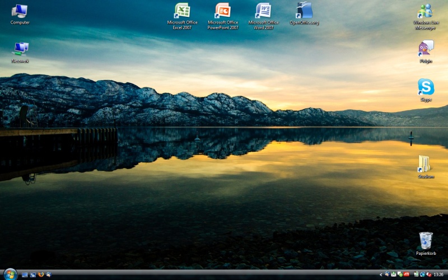
Task: Click the muted volume tray icon
Action: pyautogui.click(x=428, y=274)
